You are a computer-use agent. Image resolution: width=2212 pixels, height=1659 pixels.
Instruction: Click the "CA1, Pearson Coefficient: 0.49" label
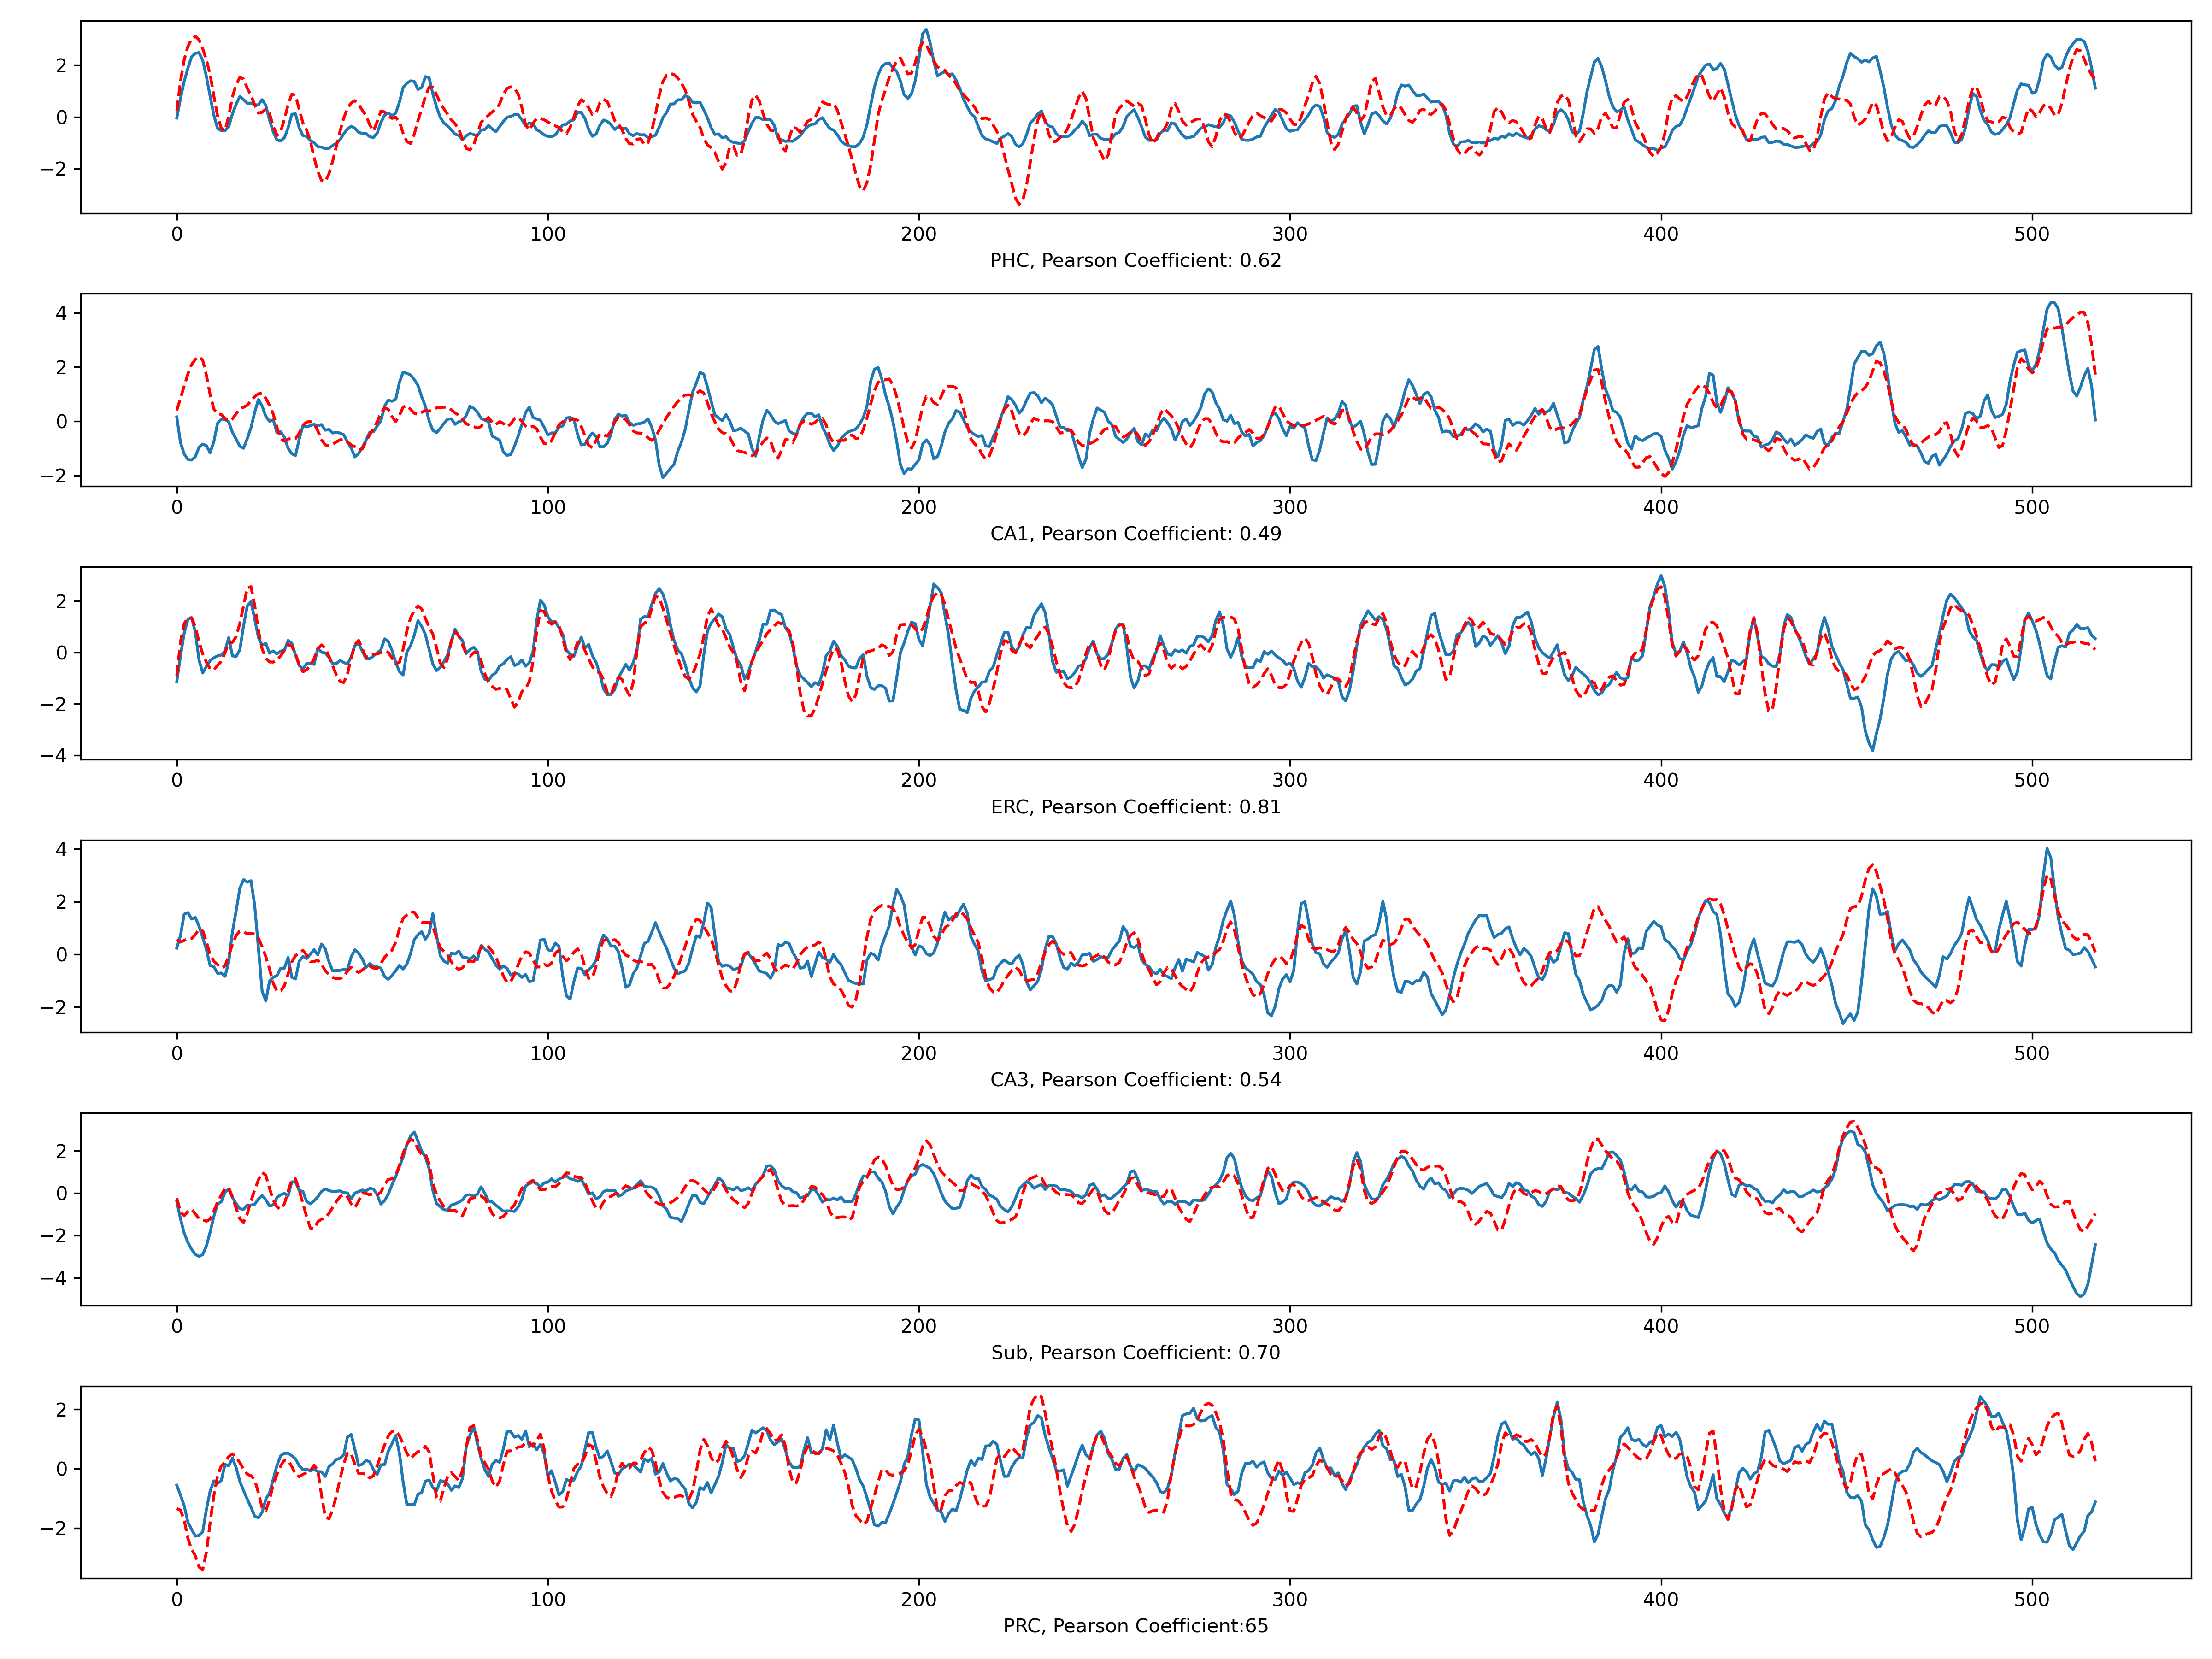pos(1135,534)
